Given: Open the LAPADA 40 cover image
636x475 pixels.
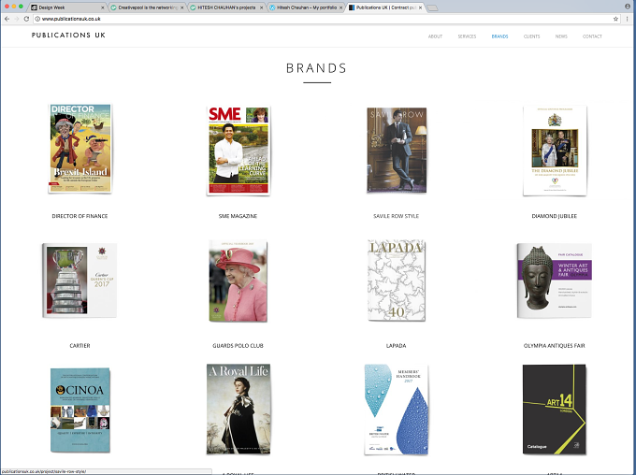Looking at the screenshot, I should [397, 281].
